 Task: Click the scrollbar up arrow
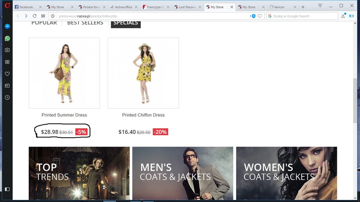[355, 23]
